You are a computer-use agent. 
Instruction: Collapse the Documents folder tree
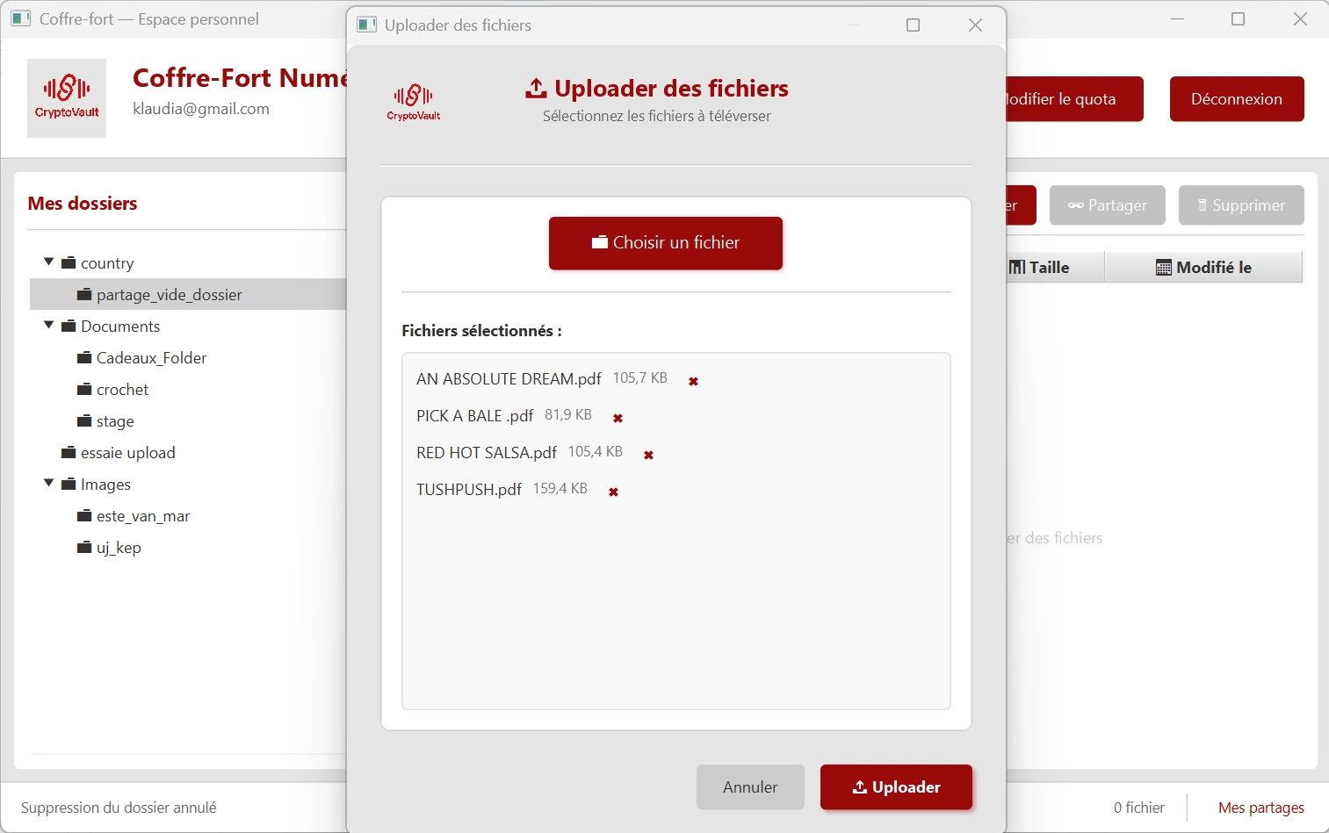click(x=49, y=325)
